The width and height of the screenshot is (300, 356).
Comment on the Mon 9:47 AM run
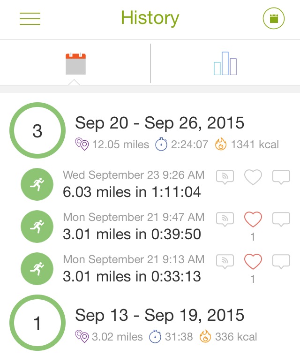(281, 219)
